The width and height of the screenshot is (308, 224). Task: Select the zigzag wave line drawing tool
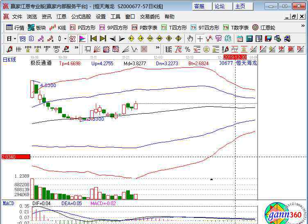click(x=135, y=49)
